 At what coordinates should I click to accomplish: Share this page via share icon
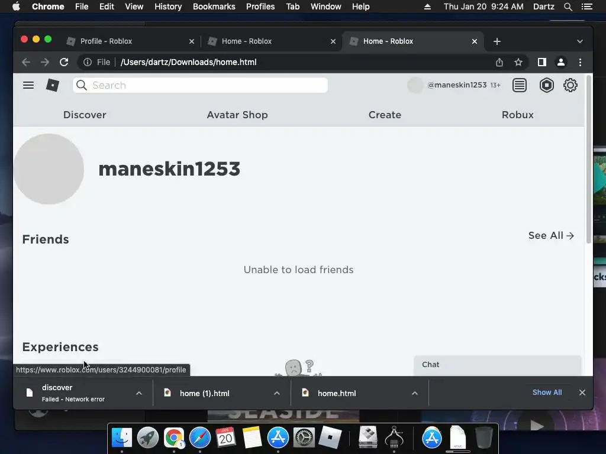pyautogui.click(x=499, y=62)
